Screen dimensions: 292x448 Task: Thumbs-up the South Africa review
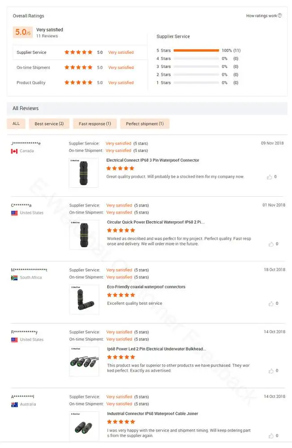pos(271,304)
